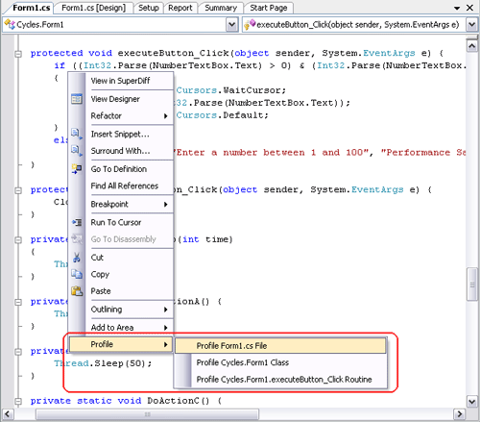Viewport: 480px width, 422px height.
Task: Select Copy from context menu
Action: pos(121,274)
